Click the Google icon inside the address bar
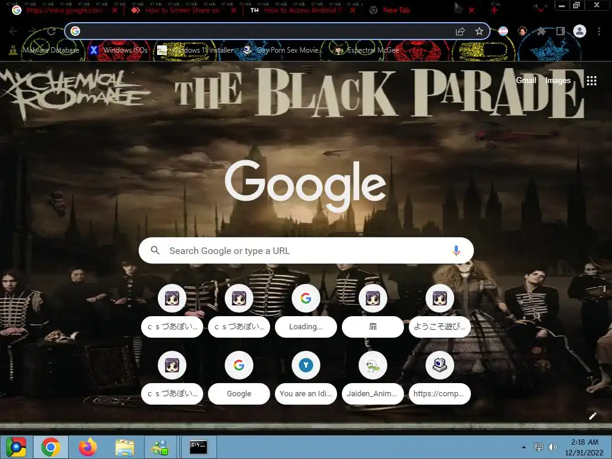Viewport: 612px width, 459px height. point(75,31)
